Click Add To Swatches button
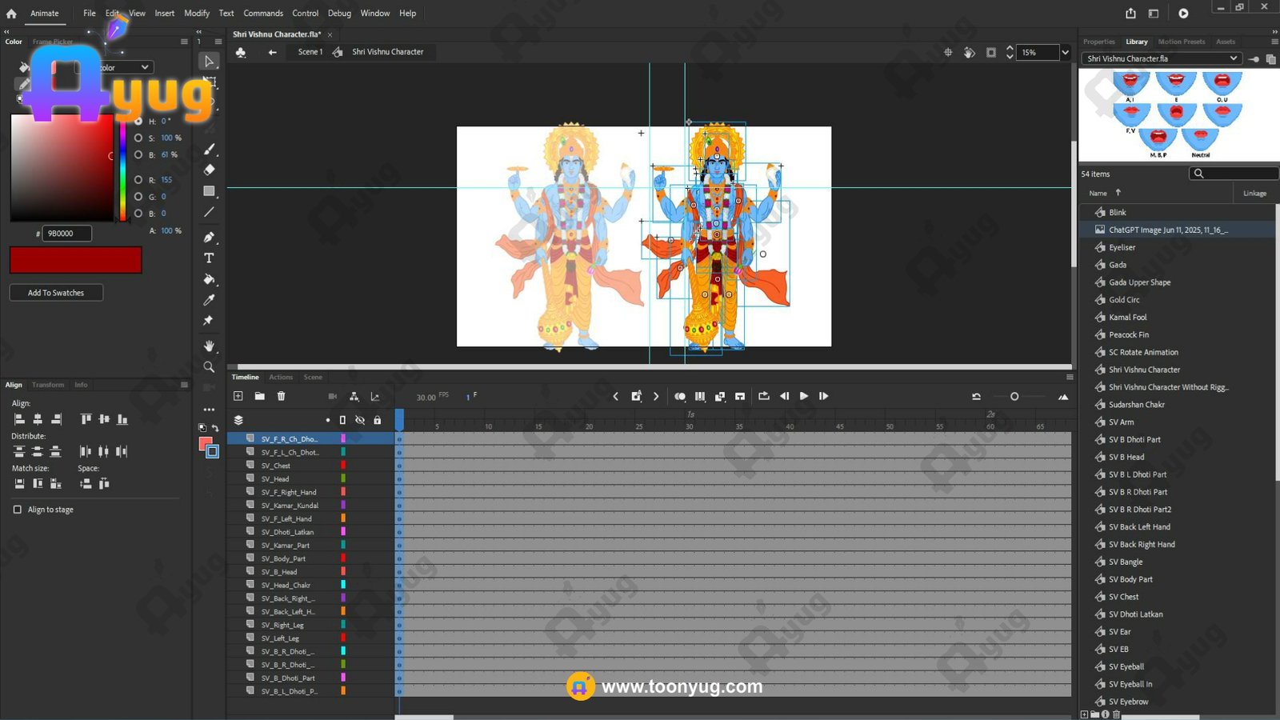 pos(56,293)
